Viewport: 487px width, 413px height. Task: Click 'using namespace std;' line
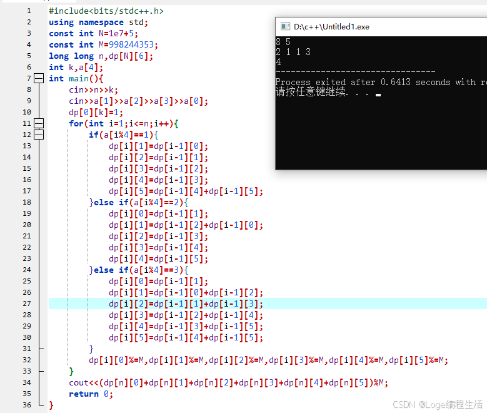coord(98,23)
